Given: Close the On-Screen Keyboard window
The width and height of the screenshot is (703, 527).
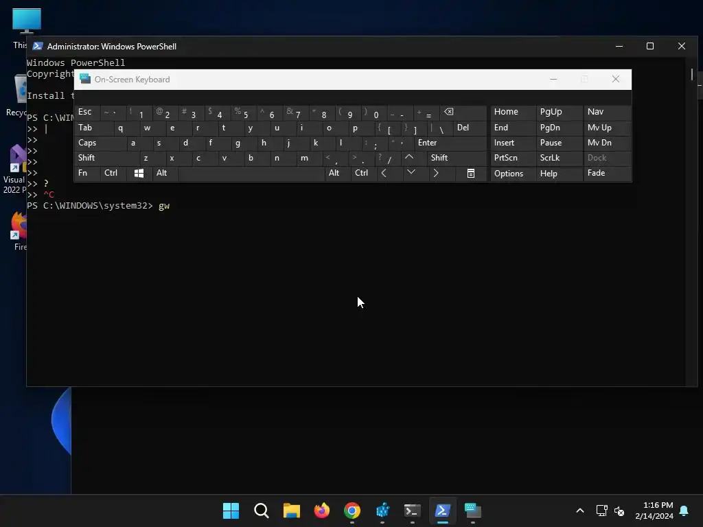Looking at the screenshot, I should [x=616, y=80].
